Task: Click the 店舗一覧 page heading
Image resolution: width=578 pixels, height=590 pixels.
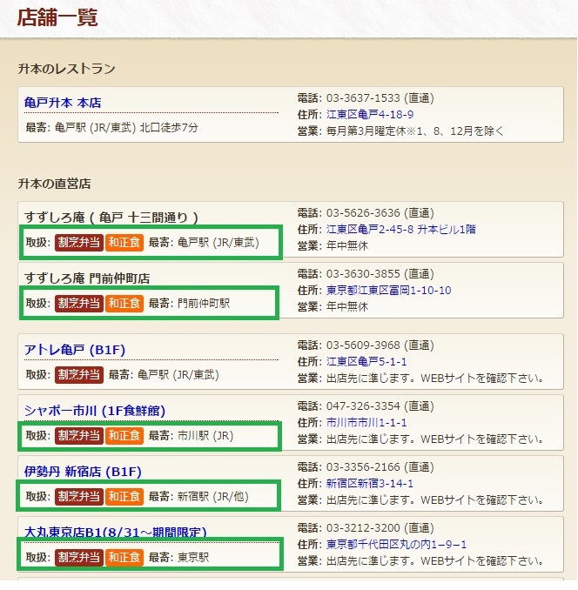Action: (57, 17)
